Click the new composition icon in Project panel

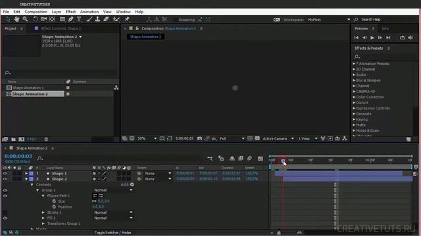click(22, 139)
